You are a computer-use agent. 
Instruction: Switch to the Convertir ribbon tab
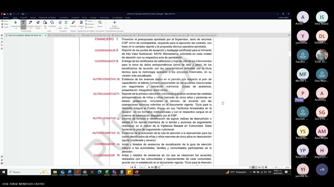[x=24, y=18]
